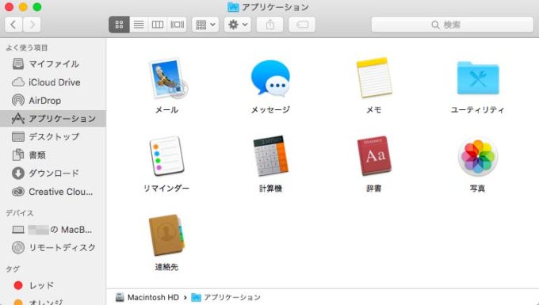Image resolution: width=539 pixels, height=305 pixels.
Task: Open iCloud Drive in the sidebar
Action: pos(53,82)
